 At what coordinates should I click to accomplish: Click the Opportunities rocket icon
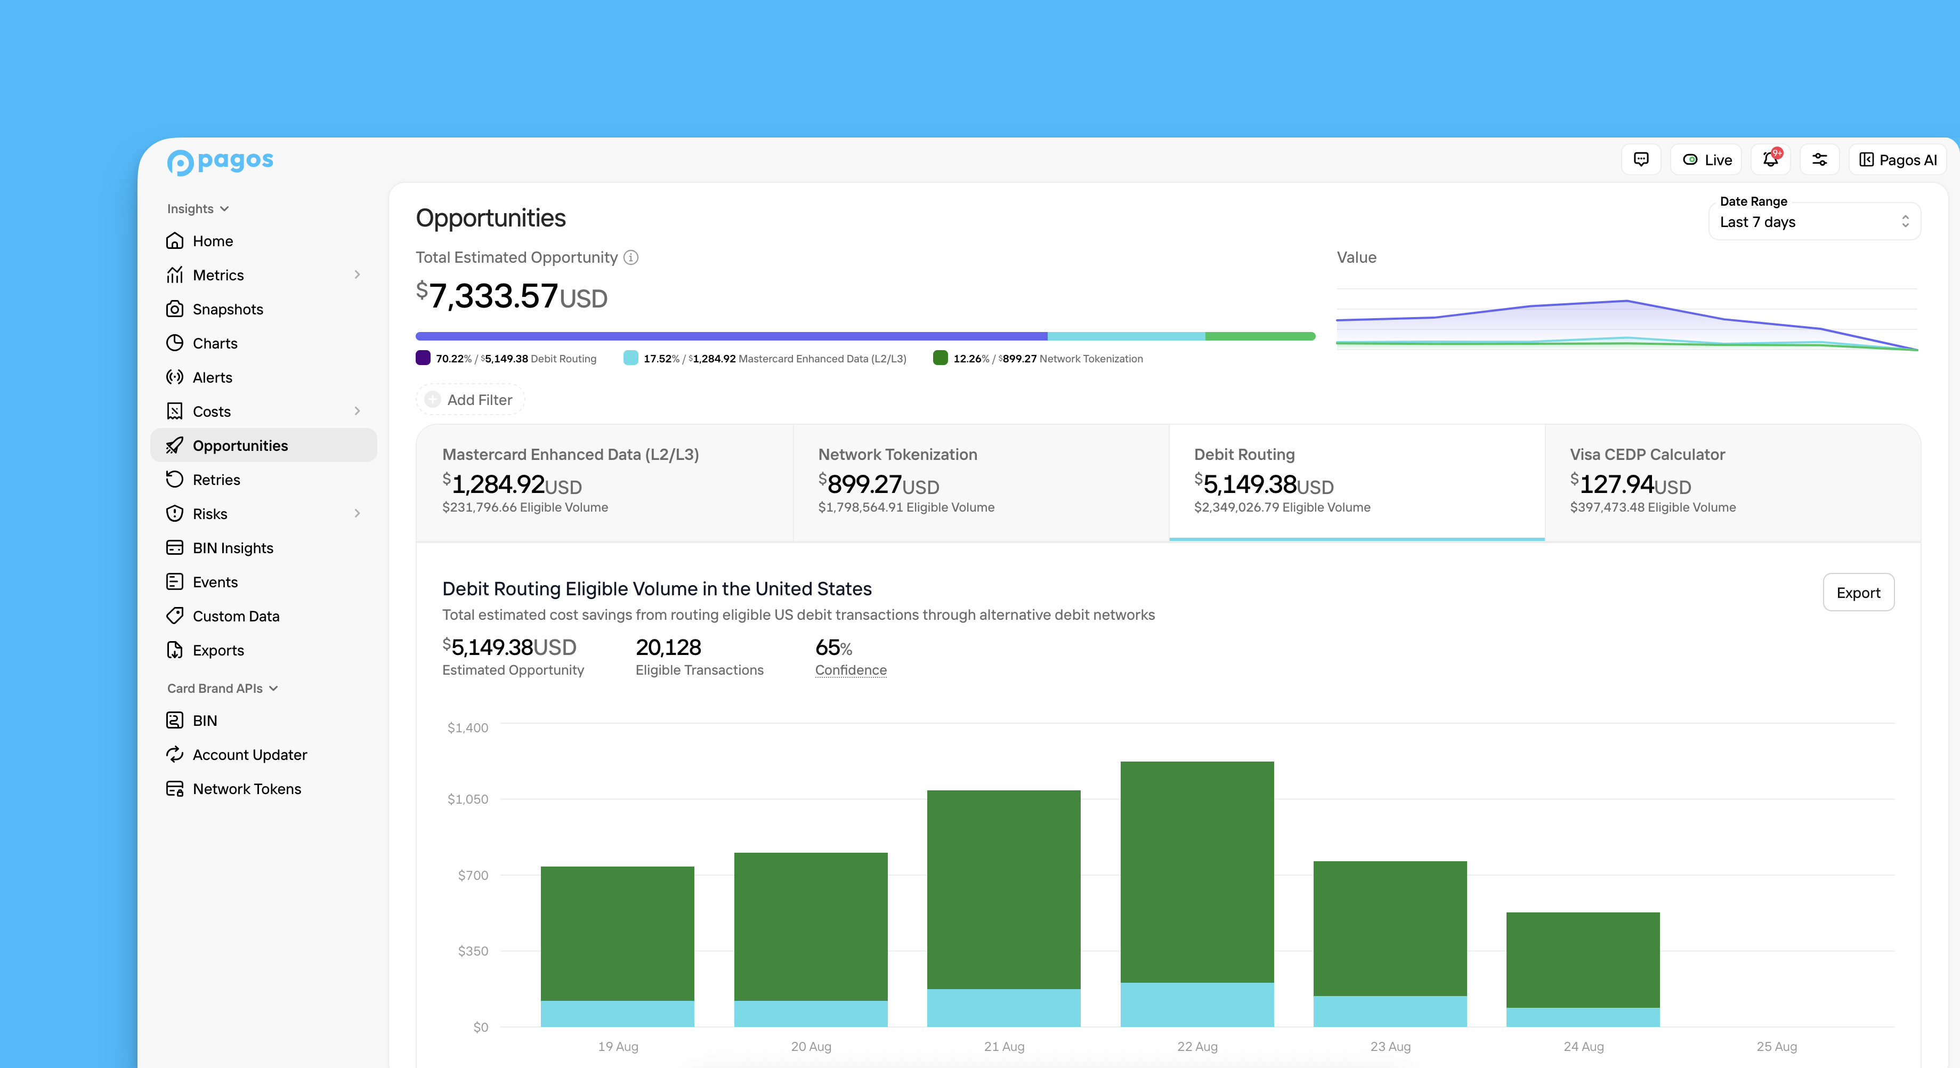[x=175, y=446]
